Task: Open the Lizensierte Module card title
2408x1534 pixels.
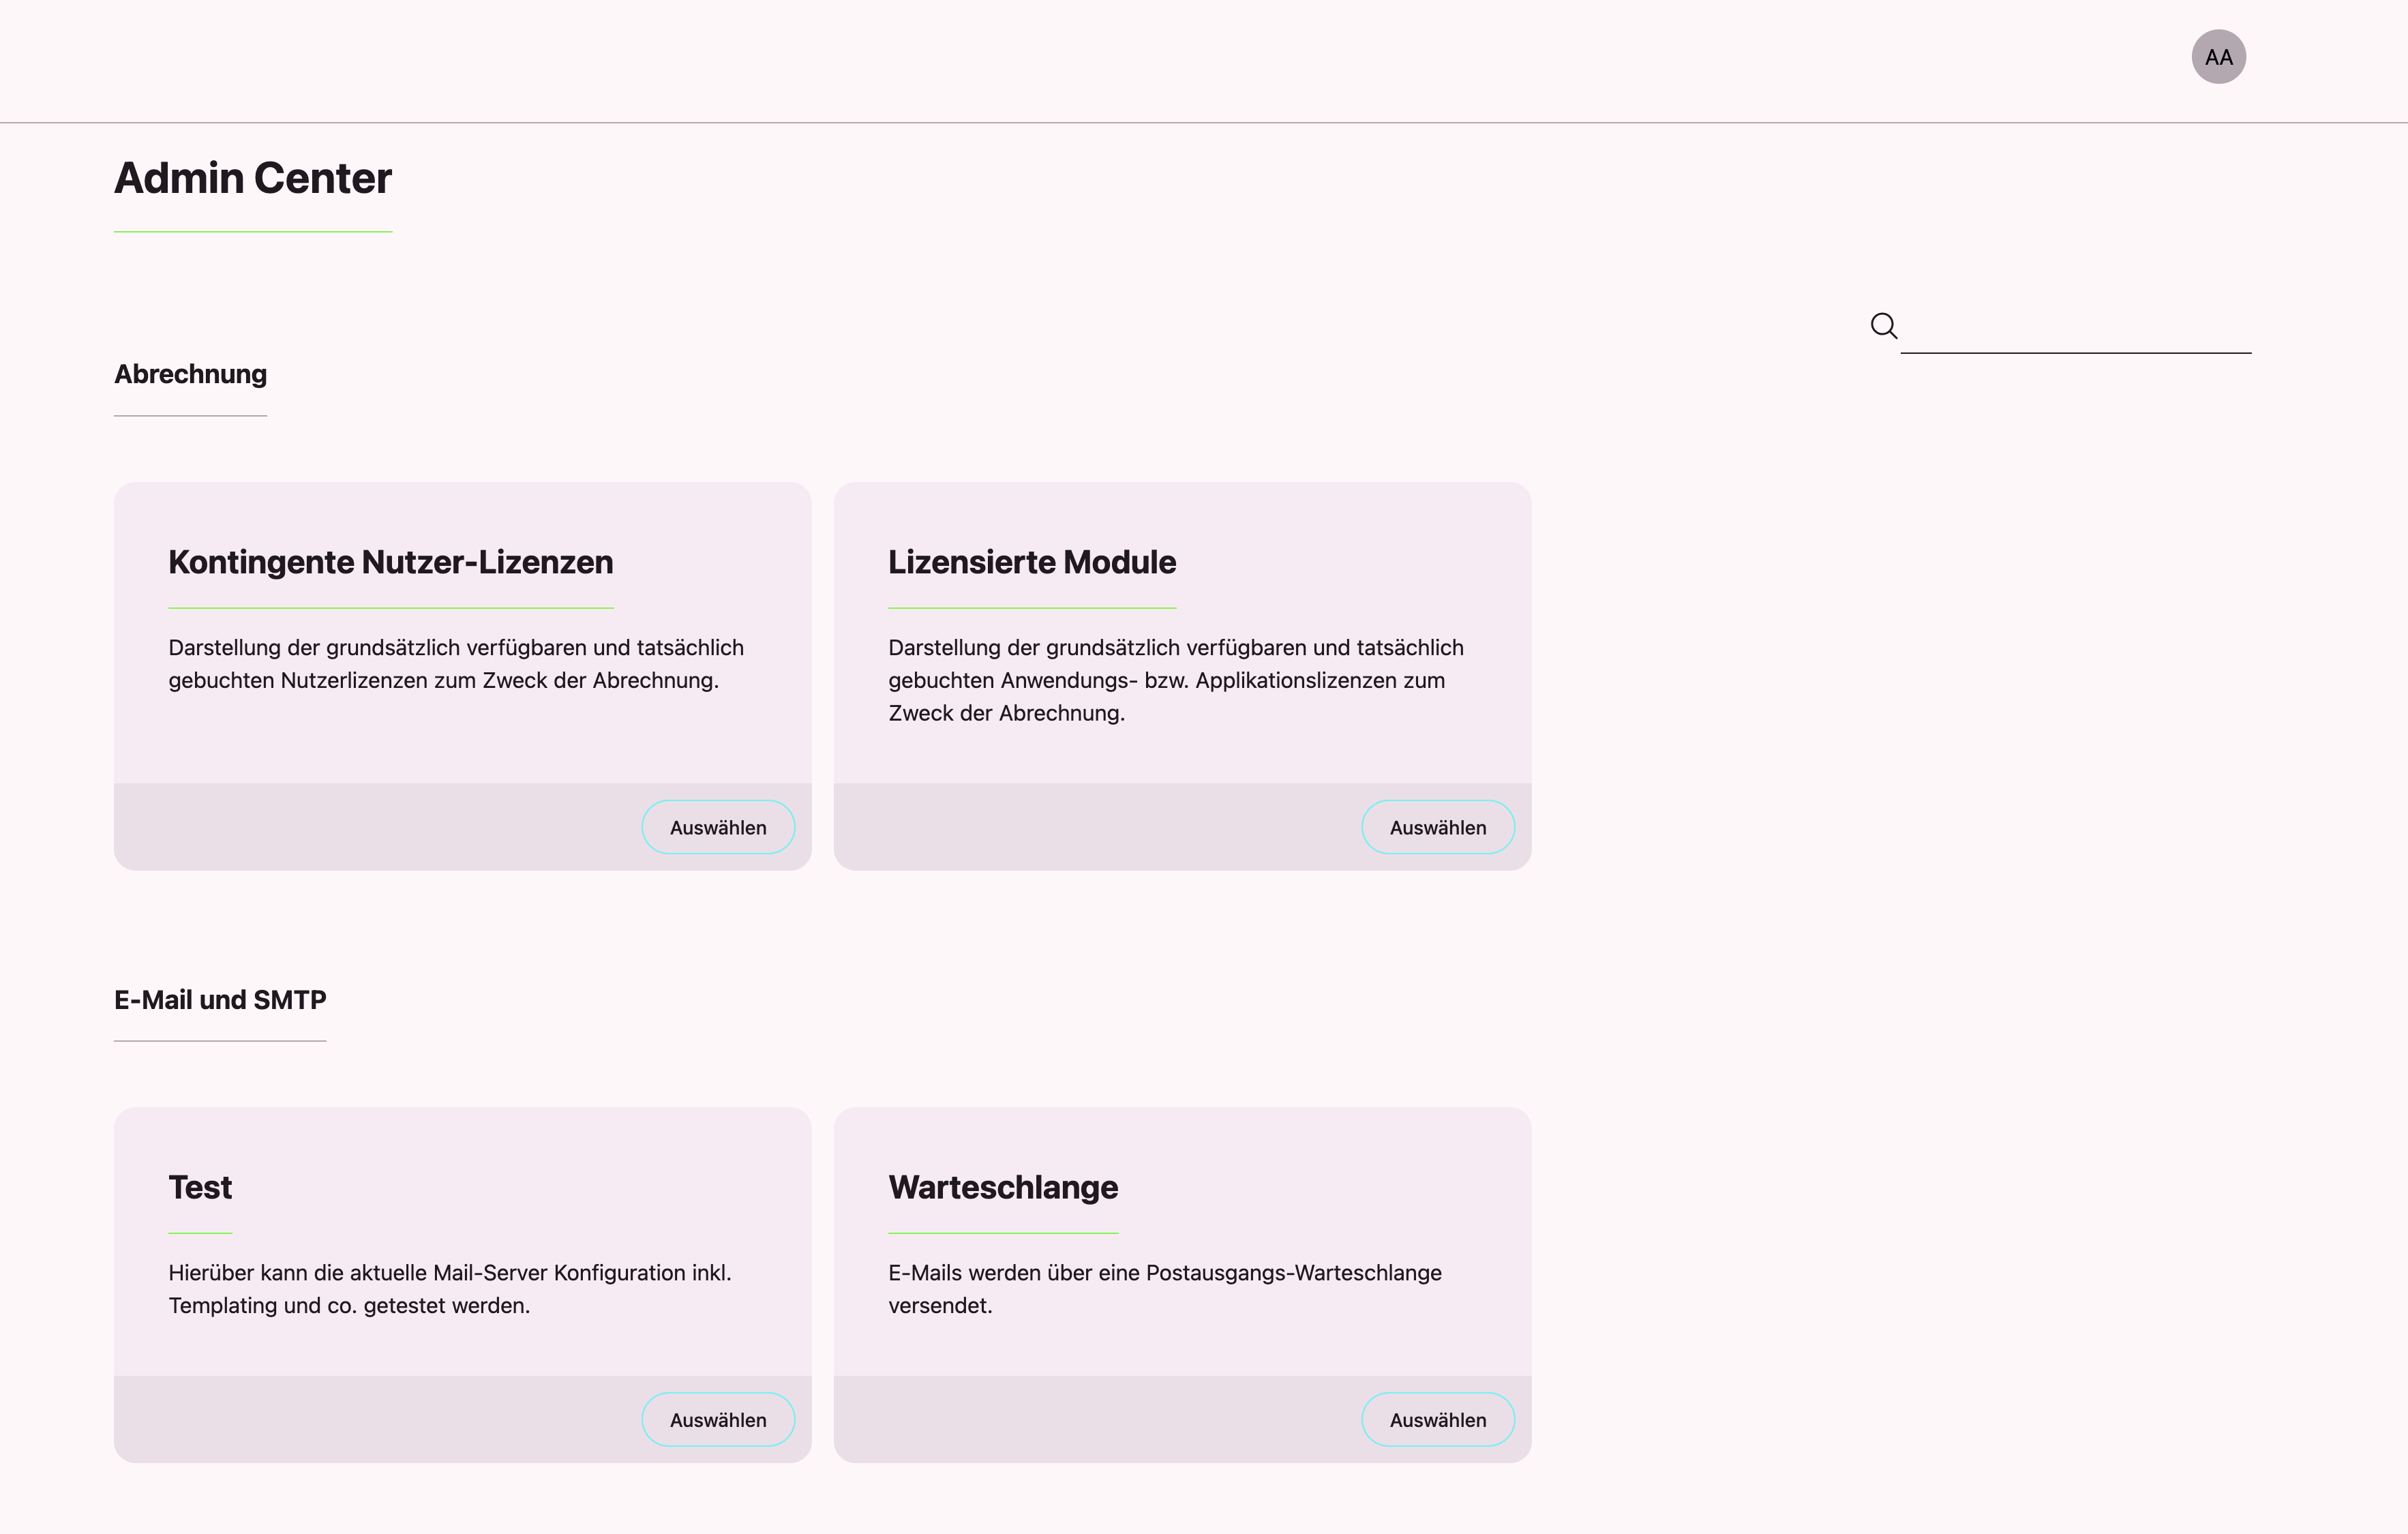Action: tap(1031, 562)
